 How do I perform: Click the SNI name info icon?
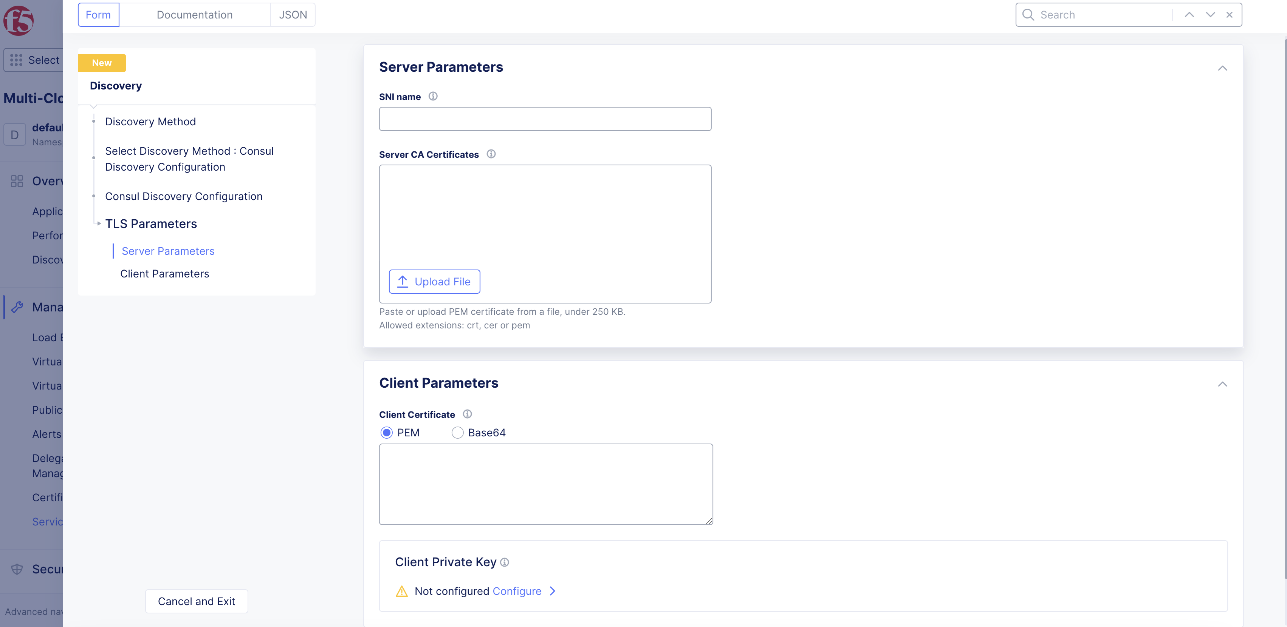click(x=433, y=96)
